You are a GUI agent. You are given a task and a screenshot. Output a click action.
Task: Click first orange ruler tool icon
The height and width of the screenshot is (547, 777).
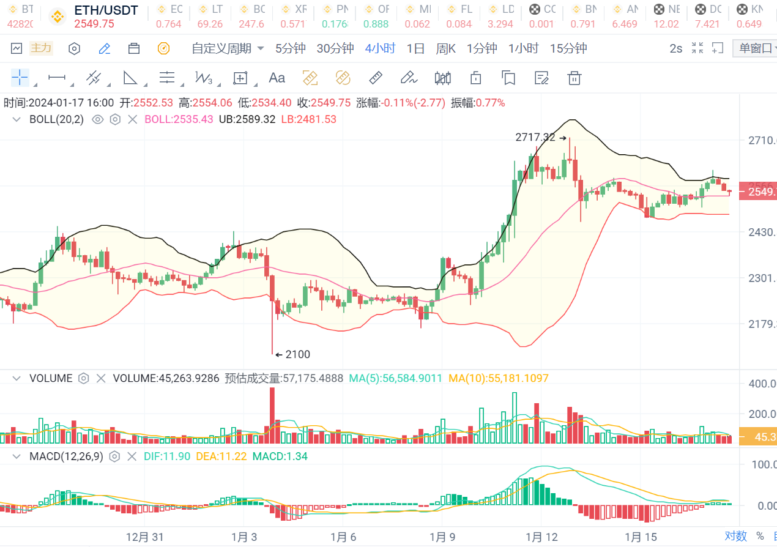(x=311, y=77)
